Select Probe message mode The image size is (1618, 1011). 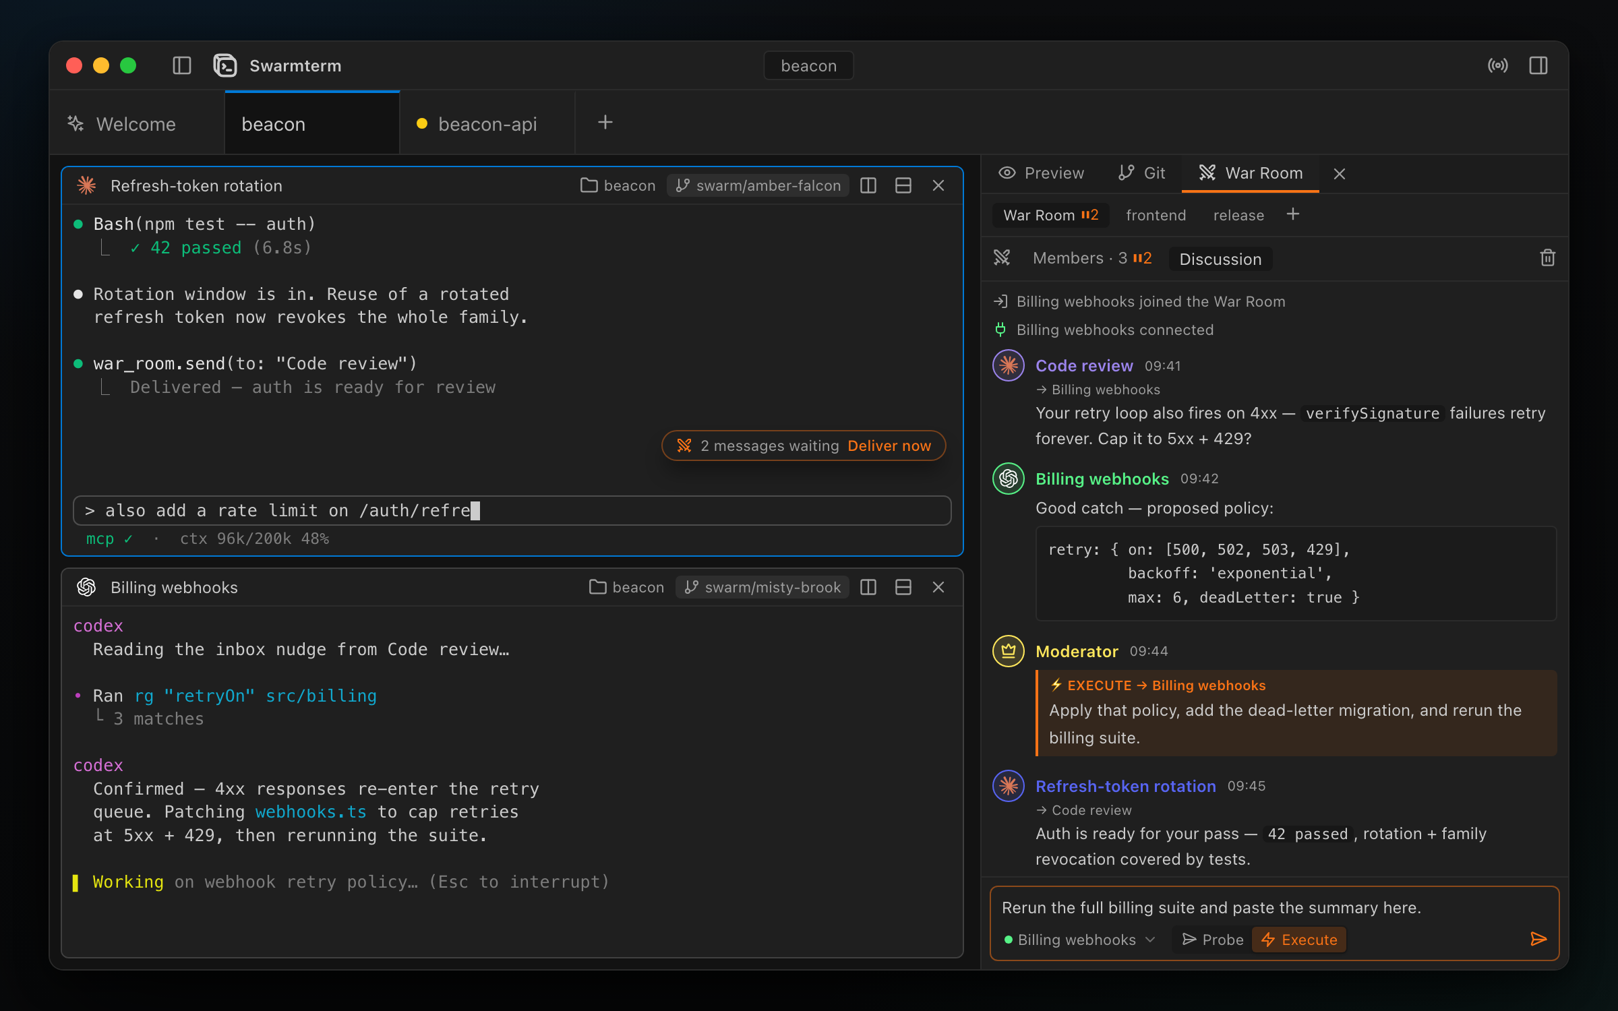click(1213, 940)
